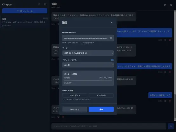
Task: Click the キャンセル button
Action: (75, 109)
